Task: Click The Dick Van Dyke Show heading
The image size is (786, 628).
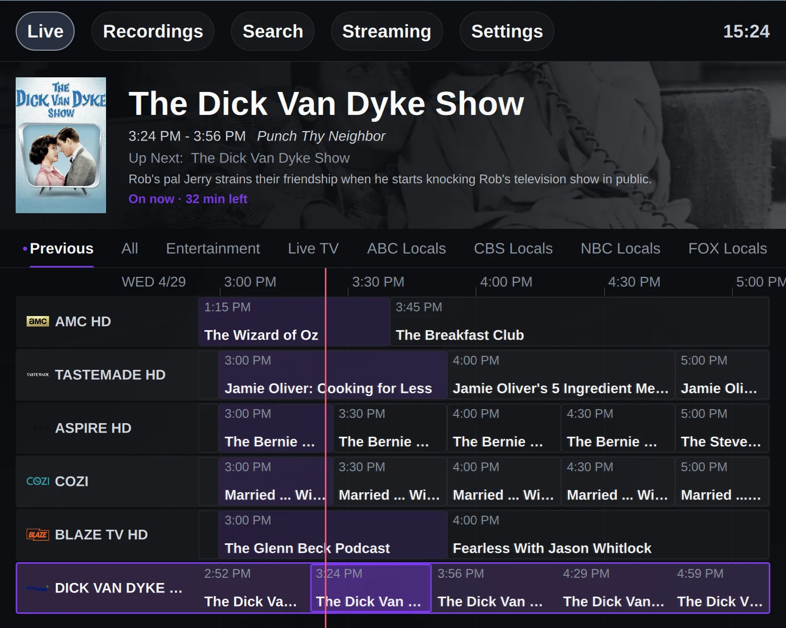Action: [326, 103]
